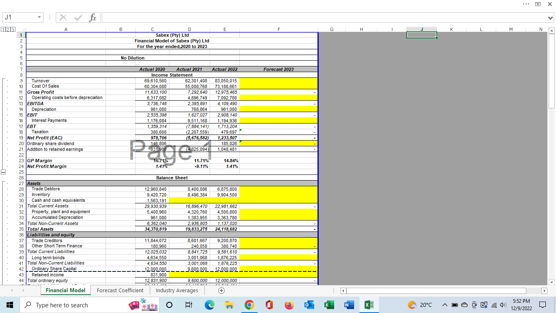This screenshot has height=313, width=556.
Task: Click GP margin value 14.84%
Action: click(x=231, y=161)
